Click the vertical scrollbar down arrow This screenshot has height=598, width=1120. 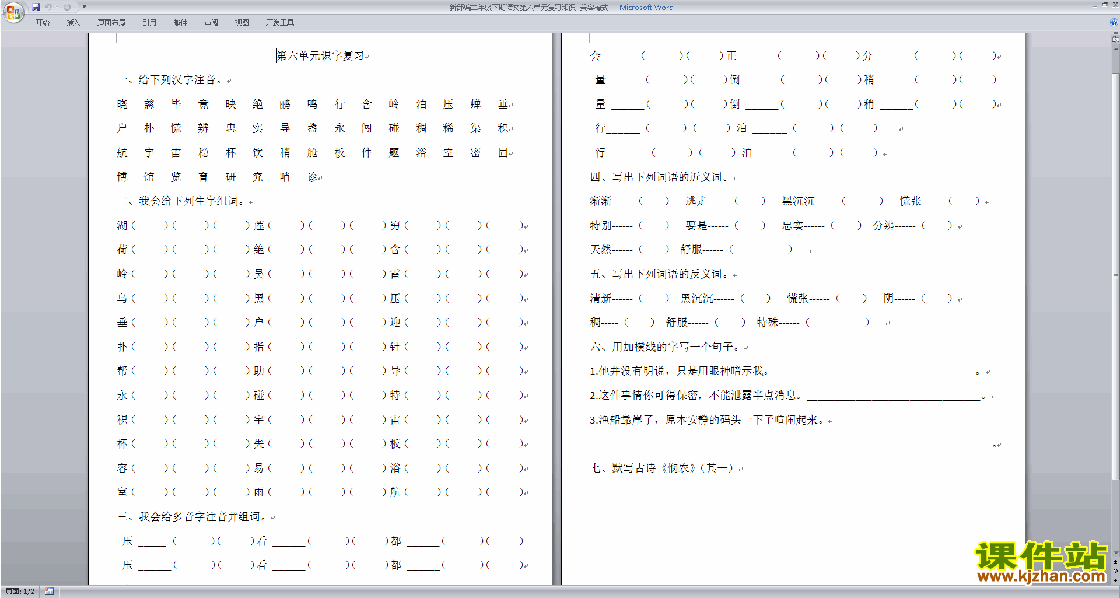(1115, 552)
